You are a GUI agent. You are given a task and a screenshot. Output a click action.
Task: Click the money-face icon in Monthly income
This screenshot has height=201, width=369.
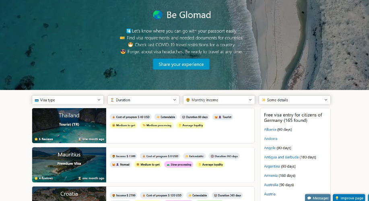point(188,100)
